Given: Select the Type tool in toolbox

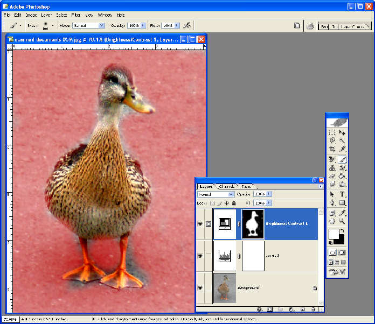Looking at the screenshot, I should [342, 194].
